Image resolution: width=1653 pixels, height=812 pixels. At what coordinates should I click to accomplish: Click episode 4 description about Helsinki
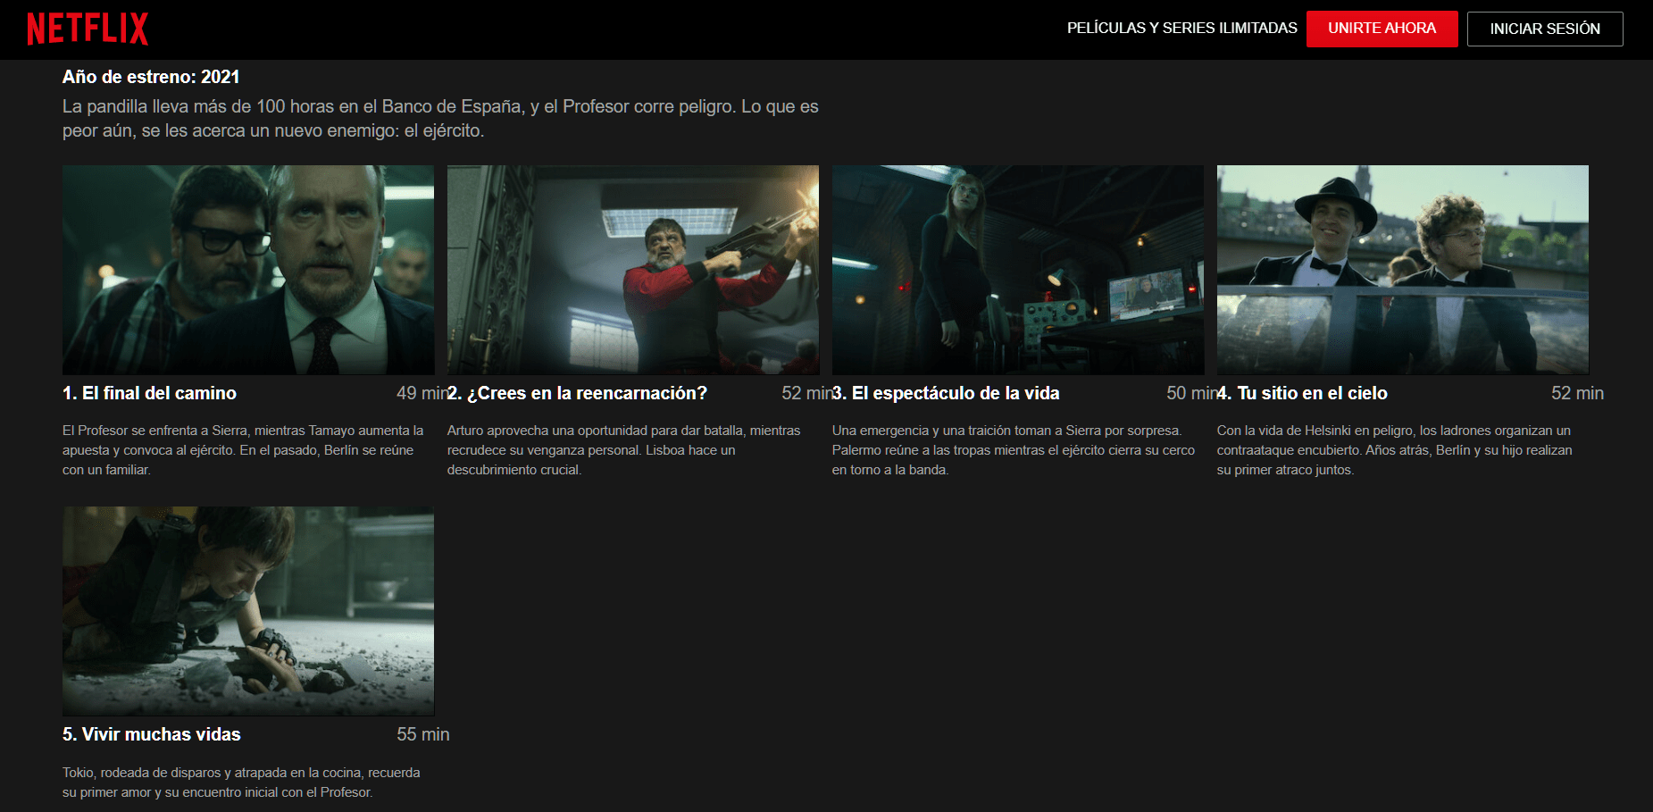pos(1395,450)
